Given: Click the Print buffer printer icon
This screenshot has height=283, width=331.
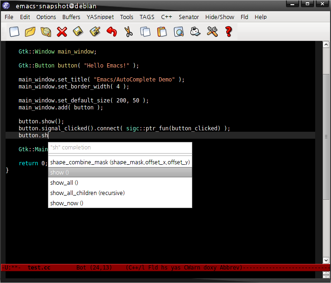Looking at the screenshot, I should tap(195, 32).
